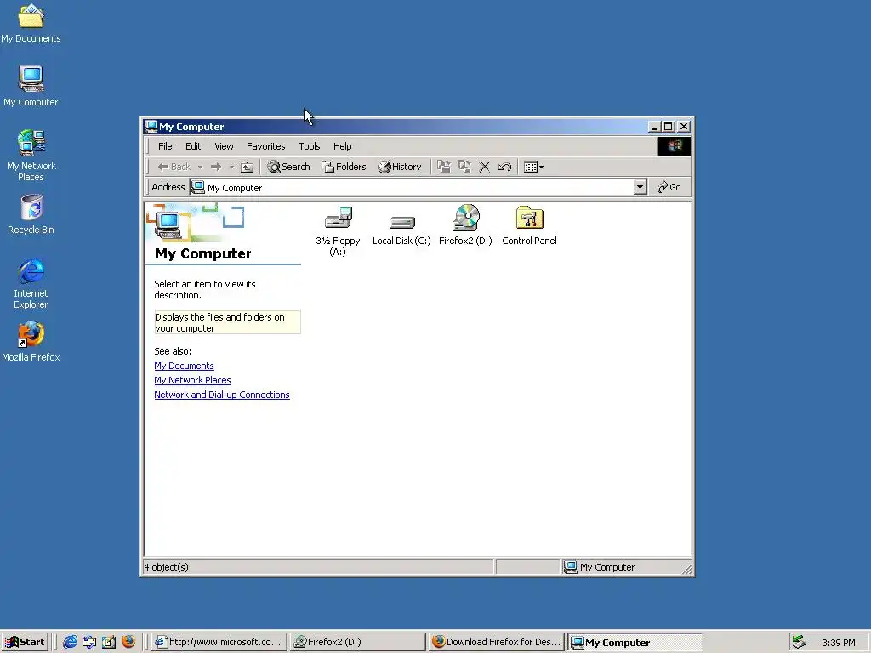Open the Help menu
The image size is (871, 653).
[342, 146]
